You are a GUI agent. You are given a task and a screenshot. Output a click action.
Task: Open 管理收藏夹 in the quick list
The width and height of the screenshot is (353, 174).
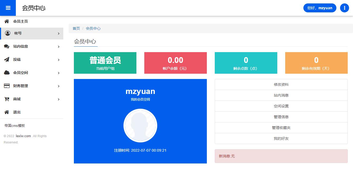tap(281, 128)
